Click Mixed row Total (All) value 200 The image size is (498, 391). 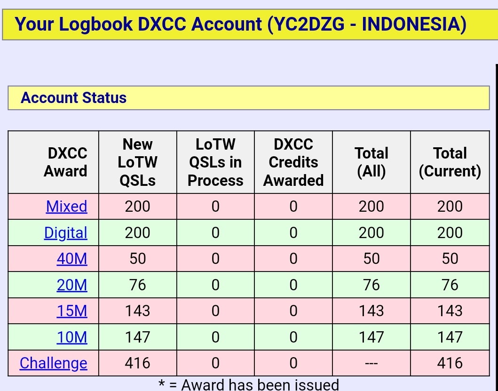tap(372, 206)
